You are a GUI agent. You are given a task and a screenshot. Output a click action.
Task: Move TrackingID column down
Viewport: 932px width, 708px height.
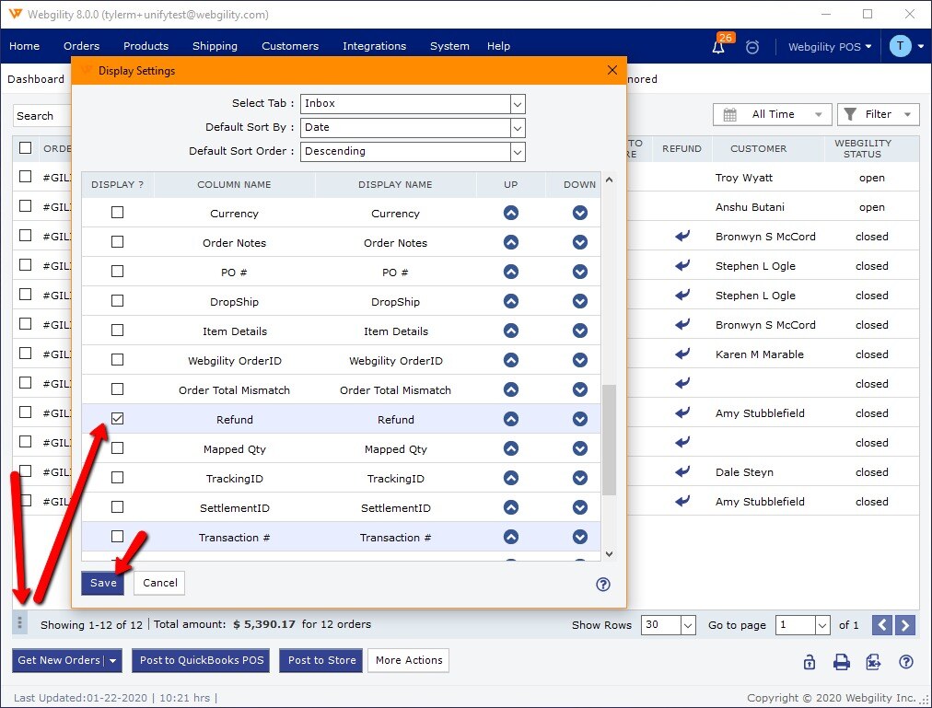[580, 478]
